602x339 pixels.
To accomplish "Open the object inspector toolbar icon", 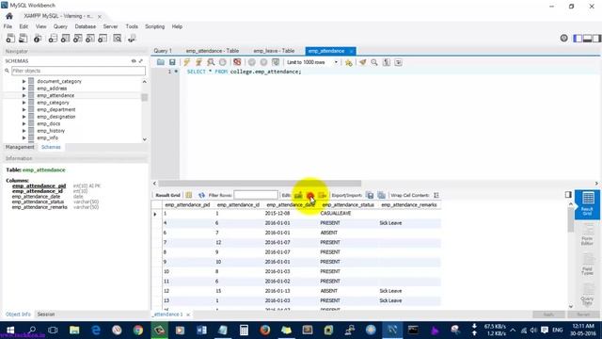I will tap(38, 38).
